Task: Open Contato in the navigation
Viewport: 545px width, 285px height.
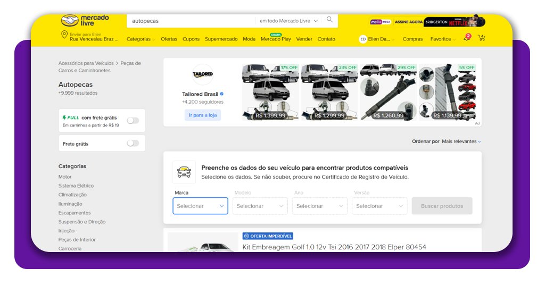Action: (x=326, y=39)
